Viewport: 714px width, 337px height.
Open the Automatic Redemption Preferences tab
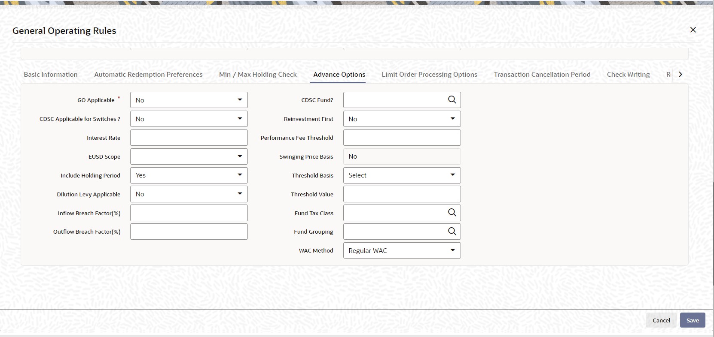(148, 74)
